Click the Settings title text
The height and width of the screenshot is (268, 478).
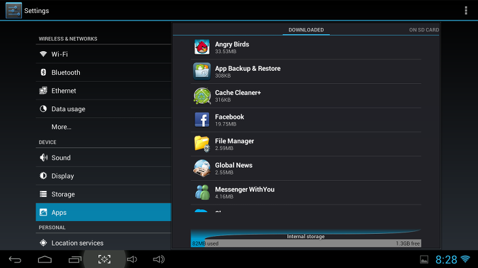point(37,11)
